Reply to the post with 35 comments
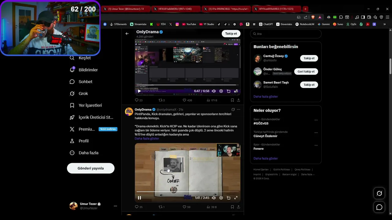The height and width of the screenshot is (220, 392). (x=139, y=207)
